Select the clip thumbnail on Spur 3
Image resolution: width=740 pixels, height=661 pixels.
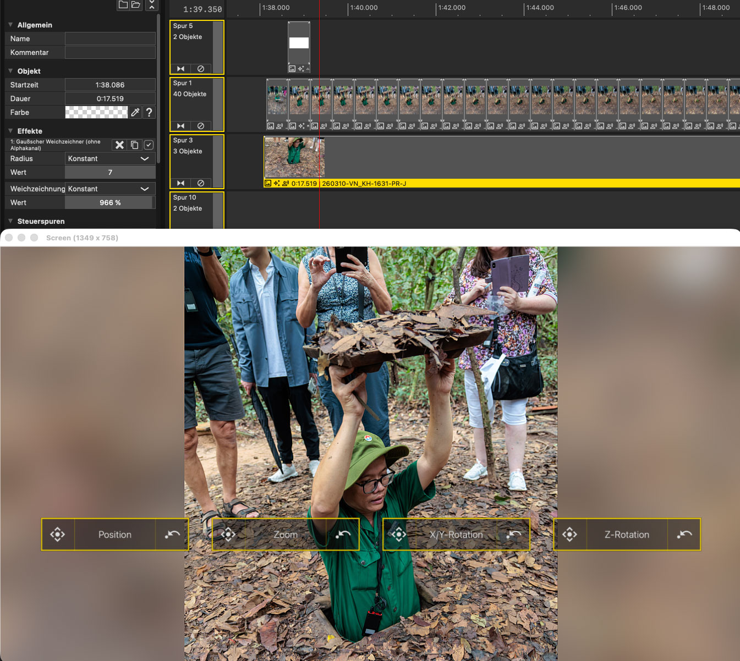click(x=294, y=158)
